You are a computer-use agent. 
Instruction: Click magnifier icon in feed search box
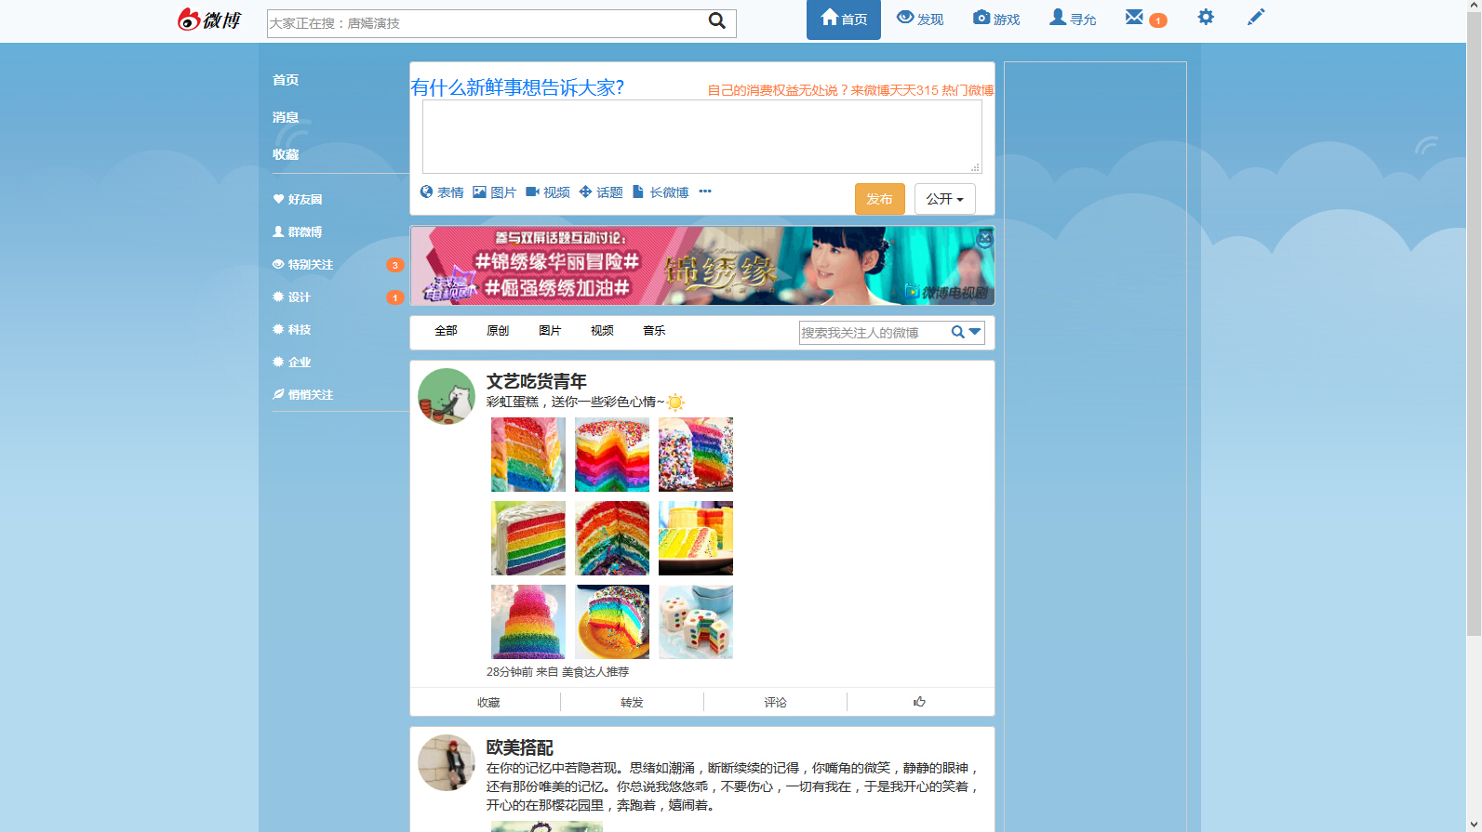(957, 332)
